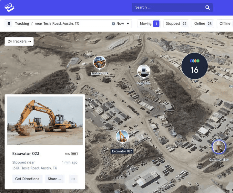Click the search magnifier icon
233x193 pixels.
pyautogui.click(x=208, y=7)
